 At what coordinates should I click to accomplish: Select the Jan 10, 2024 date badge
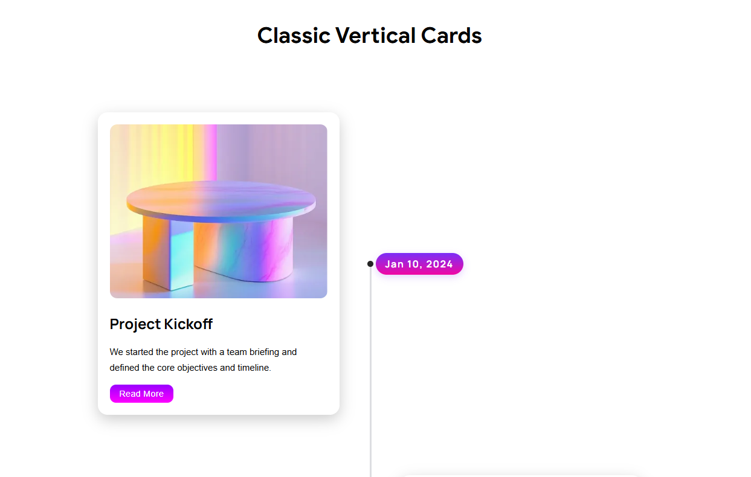[x=419, y=264]
